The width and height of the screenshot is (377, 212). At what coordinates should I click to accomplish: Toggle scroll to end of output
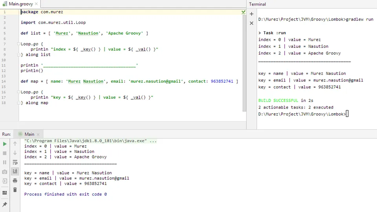click(x=15, y=171)
